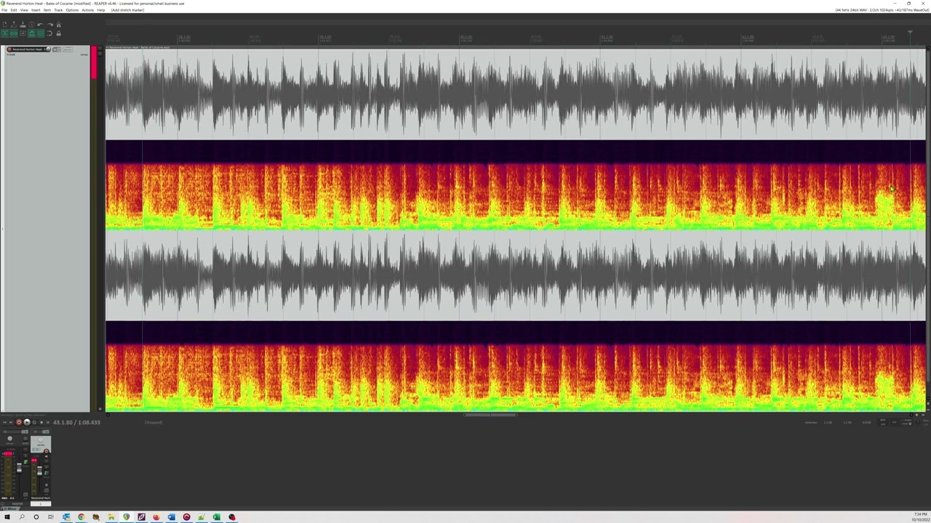The height and width of the screenshot is (523, 931).
Task: Click the transport Record button
Action: [x=19, y=422]
